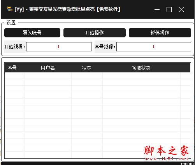
Task: Maximize the window
Action: [169, 9]
